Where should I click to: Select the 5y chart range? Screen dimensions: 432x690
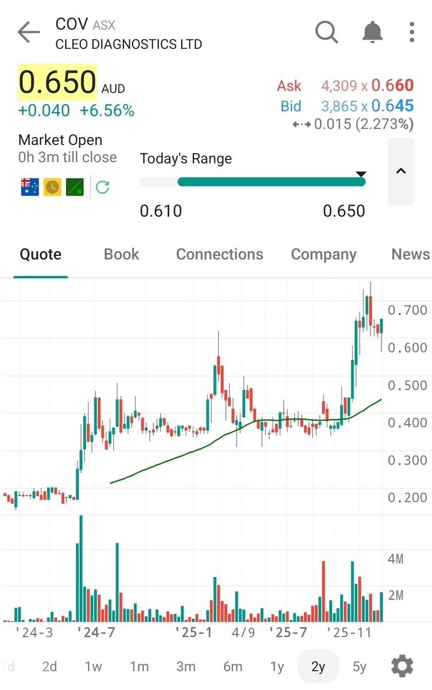click(360, 666)
